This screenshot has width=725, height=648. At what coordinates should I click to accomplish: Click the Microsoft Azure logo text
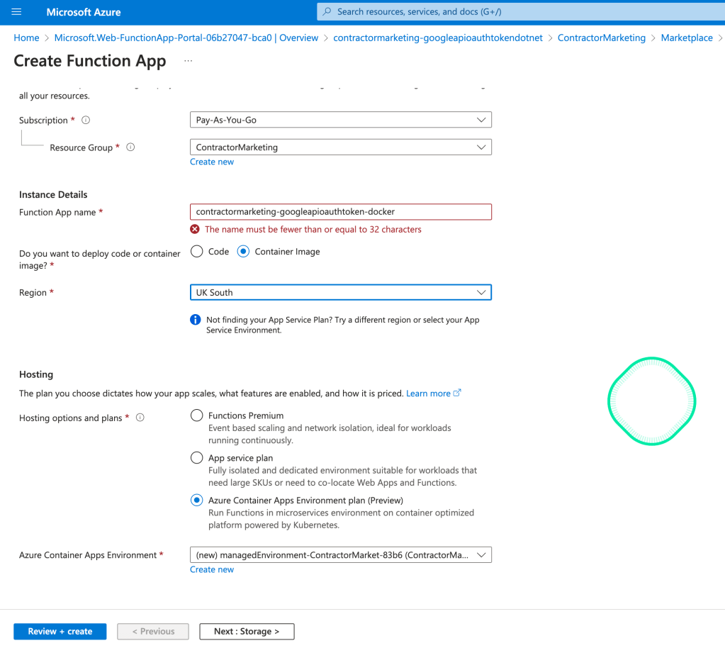pos(84,12)
